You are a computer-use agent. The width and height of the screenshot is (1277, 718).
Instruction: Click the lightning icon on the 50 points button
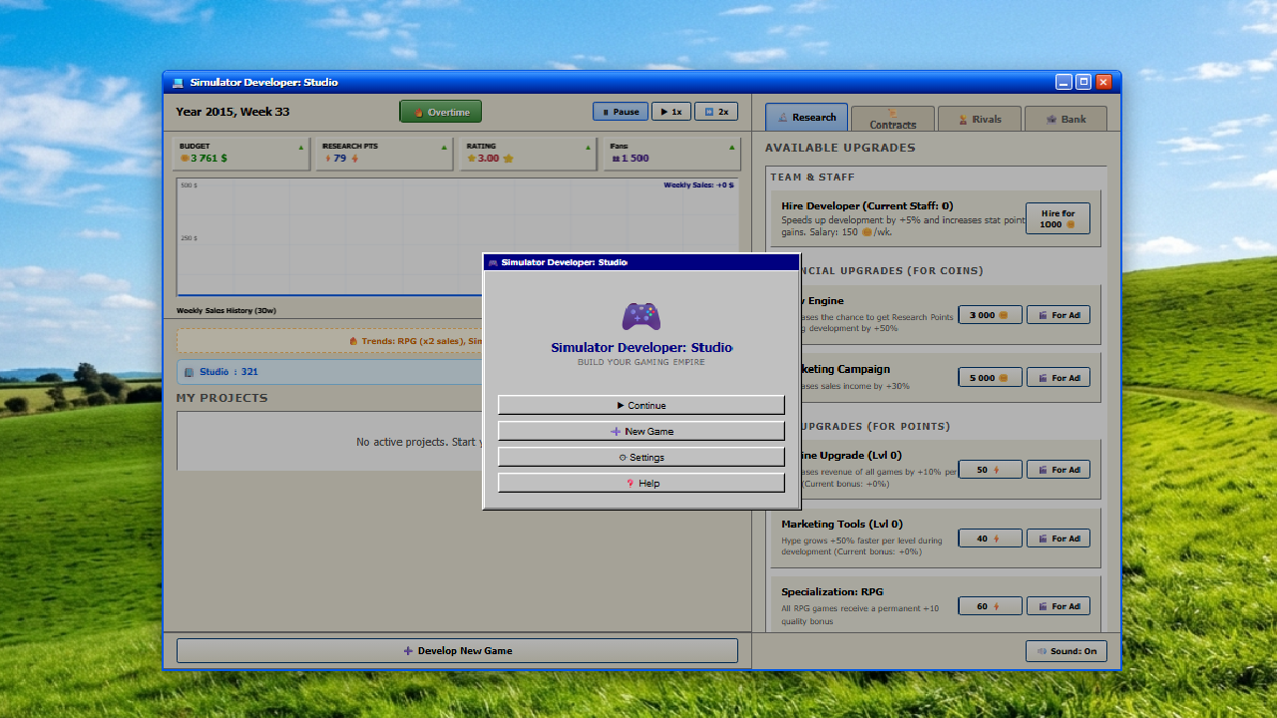point(995,470)
